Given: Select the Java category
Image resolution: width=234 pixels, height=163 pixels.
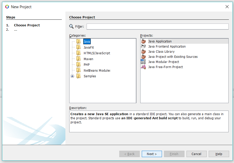Looking at the screenshot, I should (x=87, y=41).
